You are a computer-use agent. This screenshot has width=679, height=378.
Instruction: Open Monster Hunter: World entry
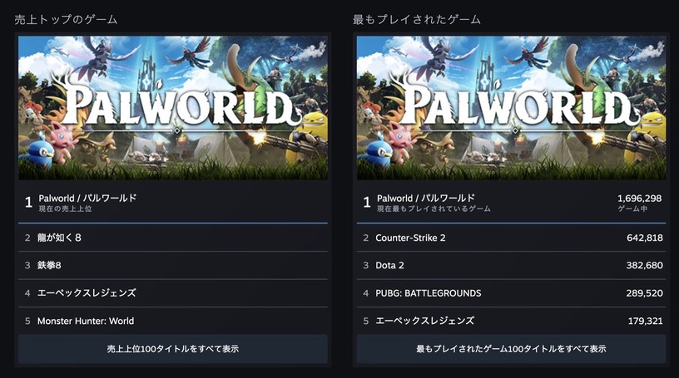(173, 321)
